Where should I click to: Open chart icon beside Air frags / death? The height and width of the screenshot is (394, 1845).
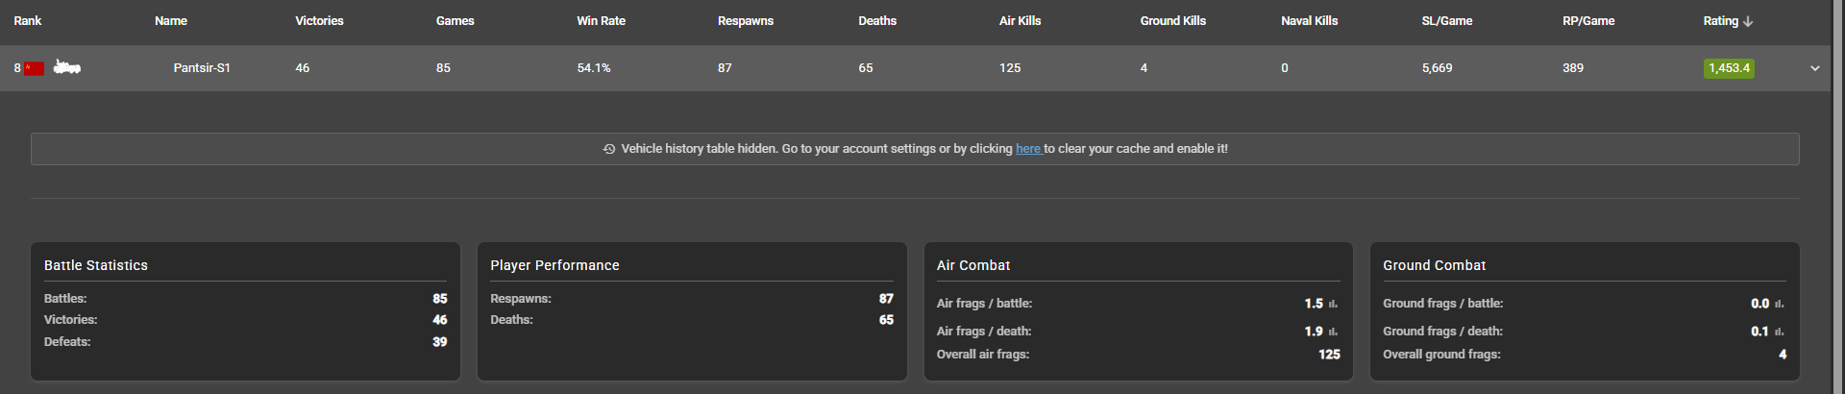click(x=1333, y=332)
